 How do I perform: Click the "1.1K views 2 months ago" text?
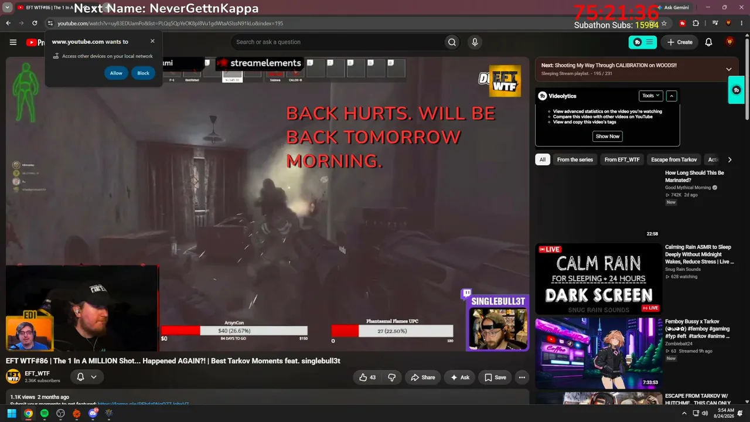point(39,397)
